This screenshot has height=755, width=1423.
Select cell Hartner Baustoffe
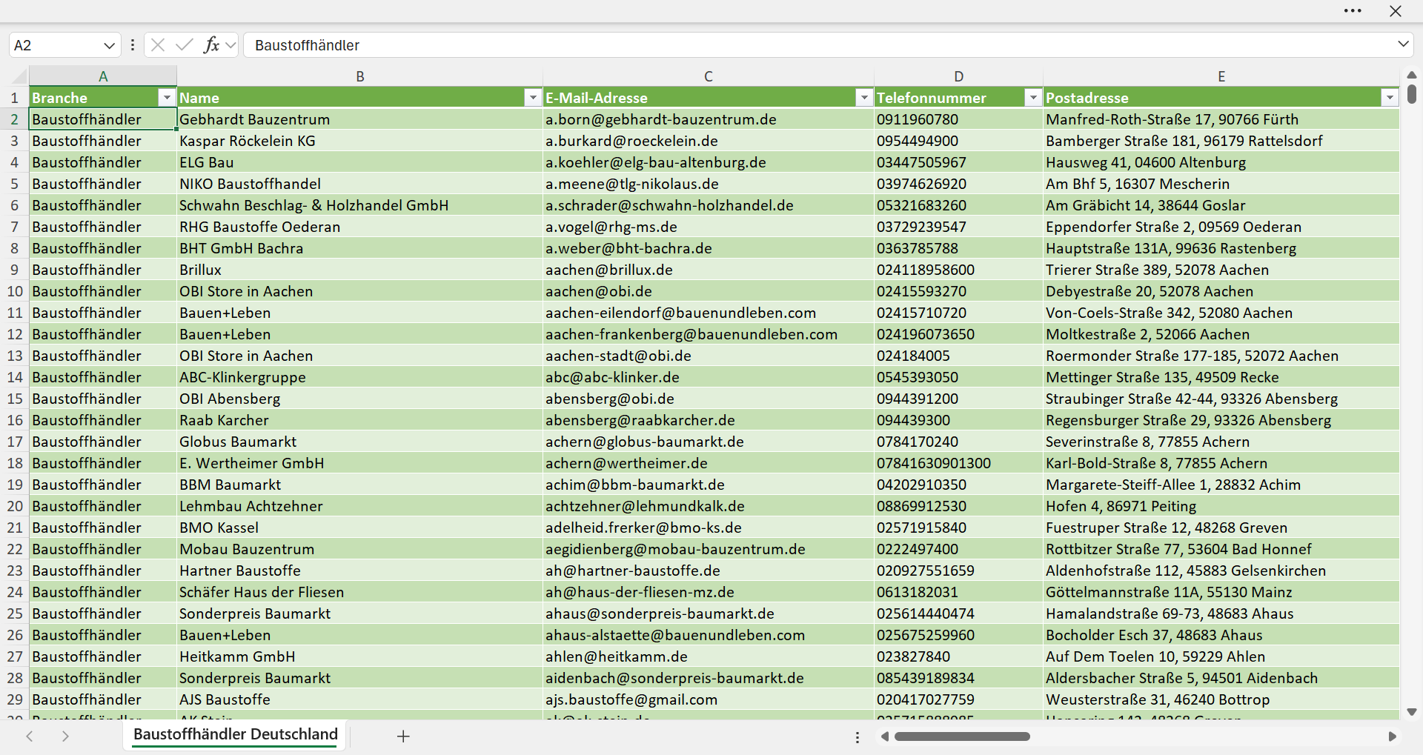[360, 571]
